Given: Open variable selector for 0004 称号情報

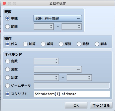Looking at the screenshot, I should (58, 18).
